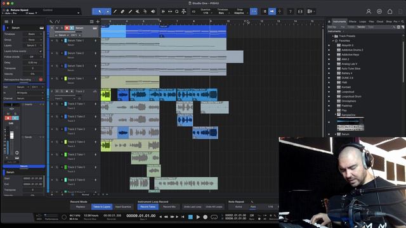Click the wrench options icon above the track list
Viewport: 406px width, 228px height.
click(x=51, y=22)
